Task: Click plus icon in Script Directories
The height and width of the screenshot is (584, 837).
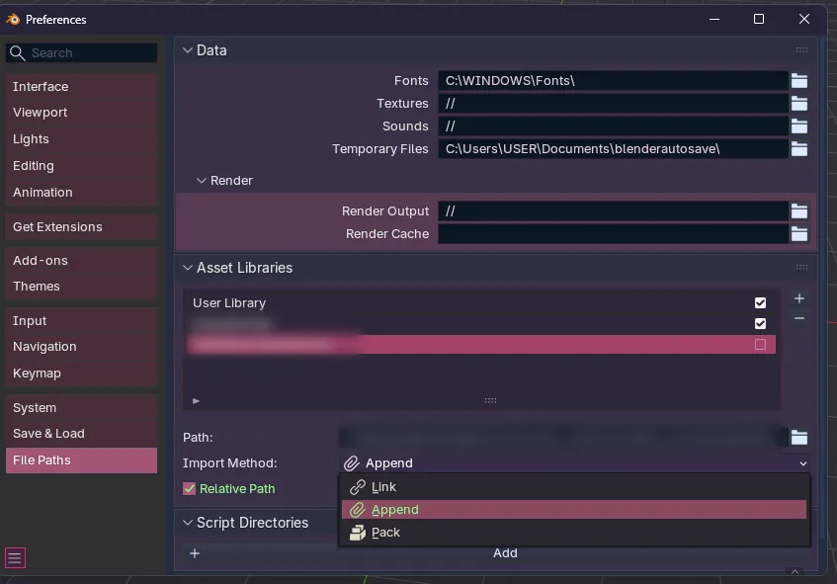Action: coord(195,553)
